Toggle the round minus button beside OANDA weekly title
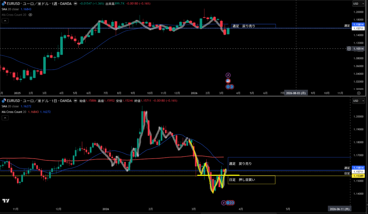The width and height of the screenshot is (368, 214). [75, 4]
